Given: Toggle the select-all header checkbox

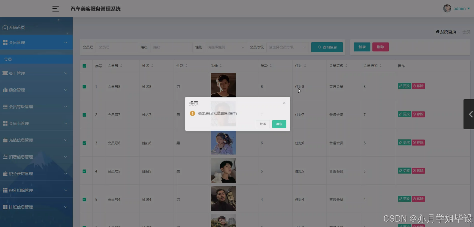Looking at the screenshot, I should click(84, 66).
